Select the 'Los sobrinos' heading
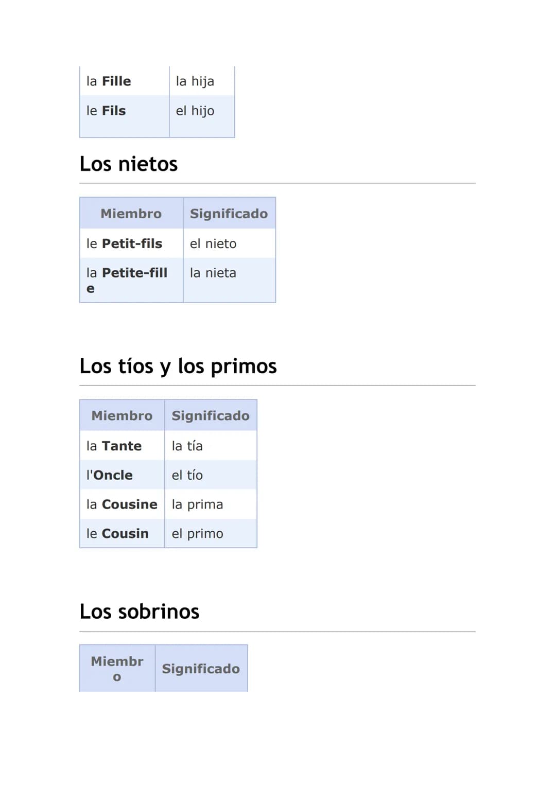 click(140, 612)
